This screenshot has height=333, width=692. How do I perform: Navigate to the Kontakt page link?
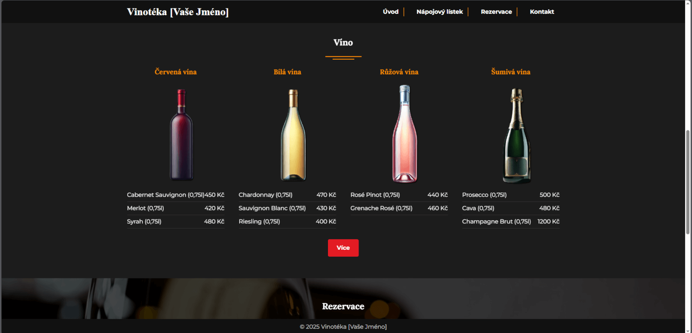(x=542, y=12)
